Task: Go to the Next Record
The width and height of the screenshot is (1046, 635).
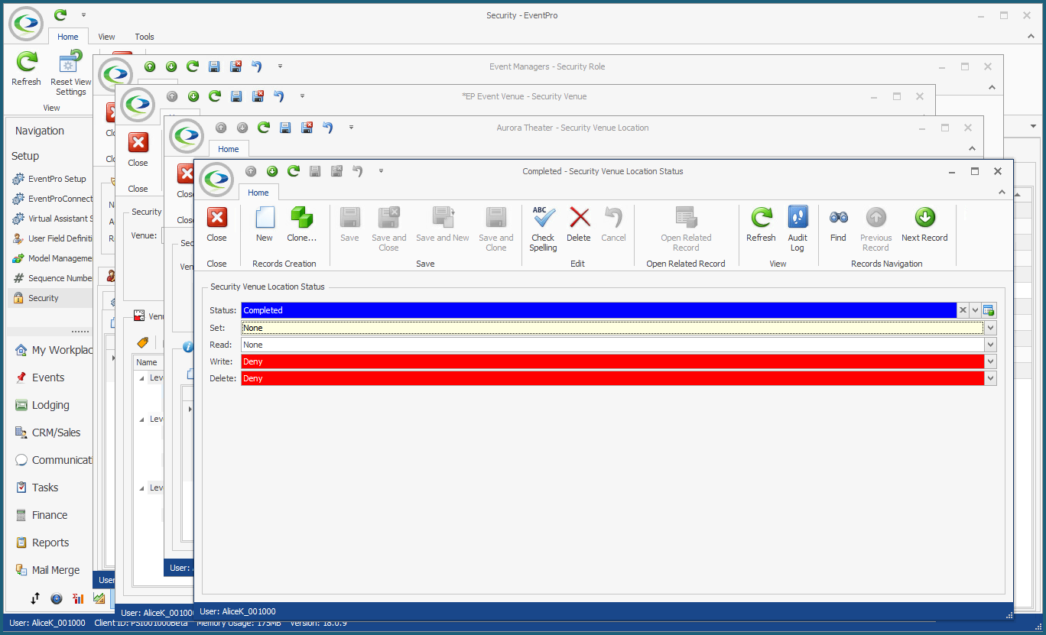Action: click(924, 225)
